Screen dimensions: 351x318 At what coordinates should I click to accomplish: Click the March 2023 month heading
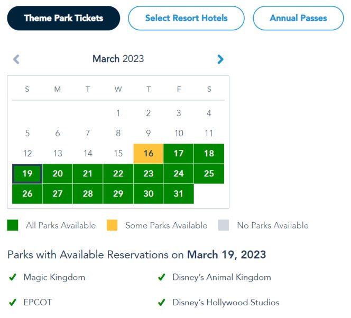(x=118, y=59)
